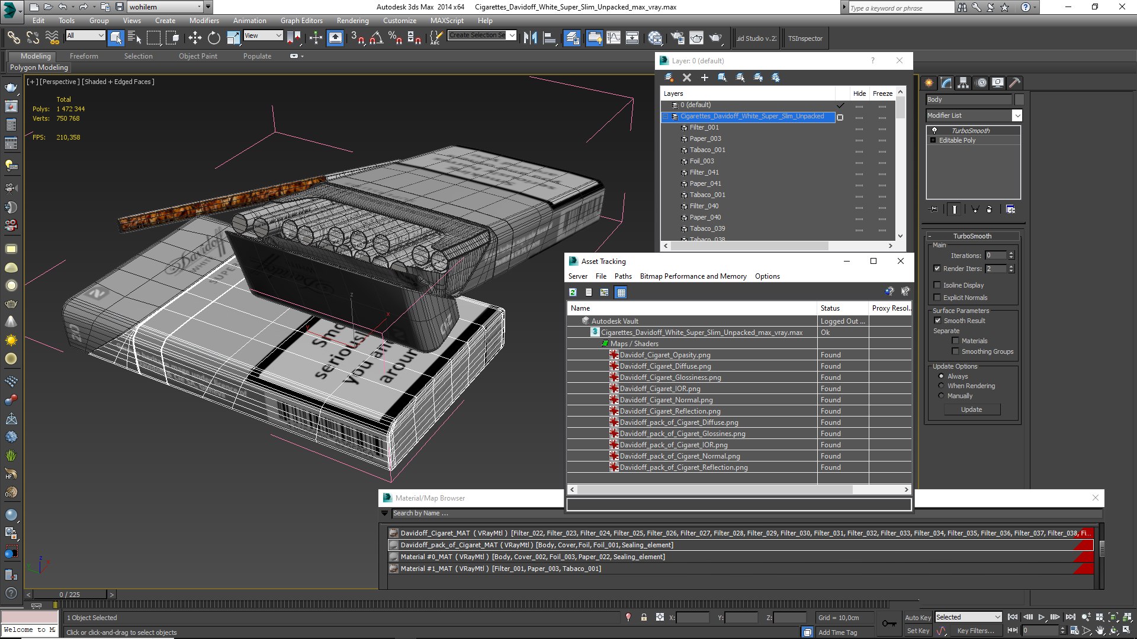This screenshot has width=1137, height=639.
Task: Toggle the Smooth Result checkbox
Action: click(937, 321)
